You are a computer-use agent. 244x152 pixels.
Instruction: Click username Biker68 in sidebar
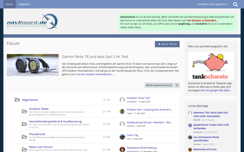(x=197, y=120)
